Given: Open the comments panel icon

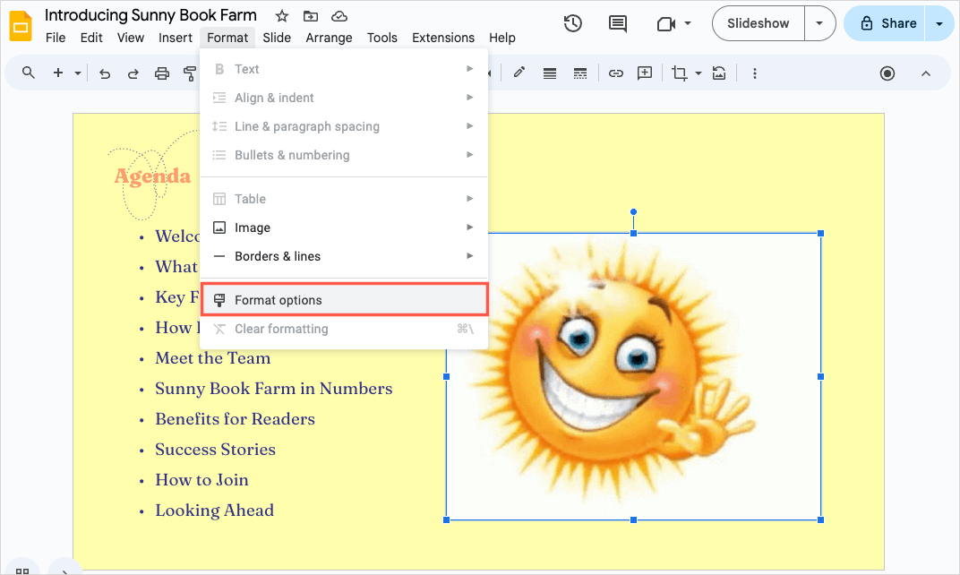Looking at the screenshot, I should (x=618, y=24).
